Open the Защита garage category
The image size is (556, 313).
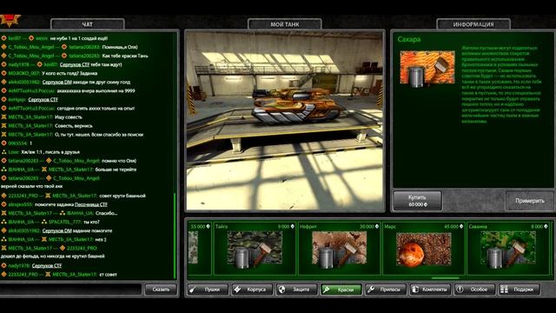297,290
